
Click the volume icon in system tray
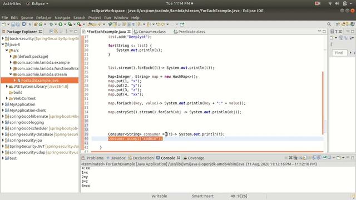337,3
